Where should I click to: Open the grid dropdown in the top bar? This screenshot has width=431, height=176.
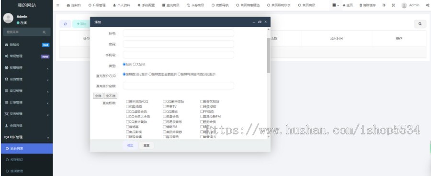pyautogui.click(x=335, y=5)
